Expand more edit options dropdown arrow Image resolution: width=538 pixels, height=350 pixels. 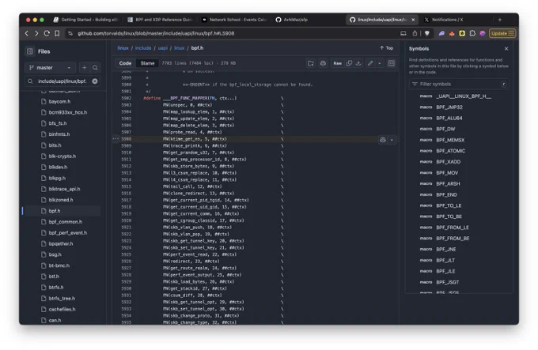pos(379,63)
